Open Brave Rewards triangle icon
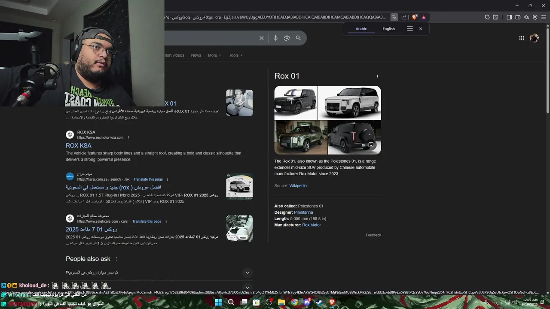Image resolution: width=550 pixels, height=309 pixels. tap(424, 17)
